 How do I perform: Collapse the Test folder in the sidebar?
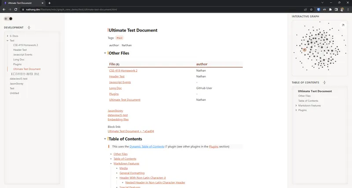7,40
